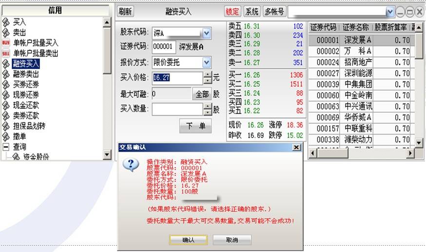
Task: Open the account dropdown next to 多帐号
Action: click(x=390, y=12)
